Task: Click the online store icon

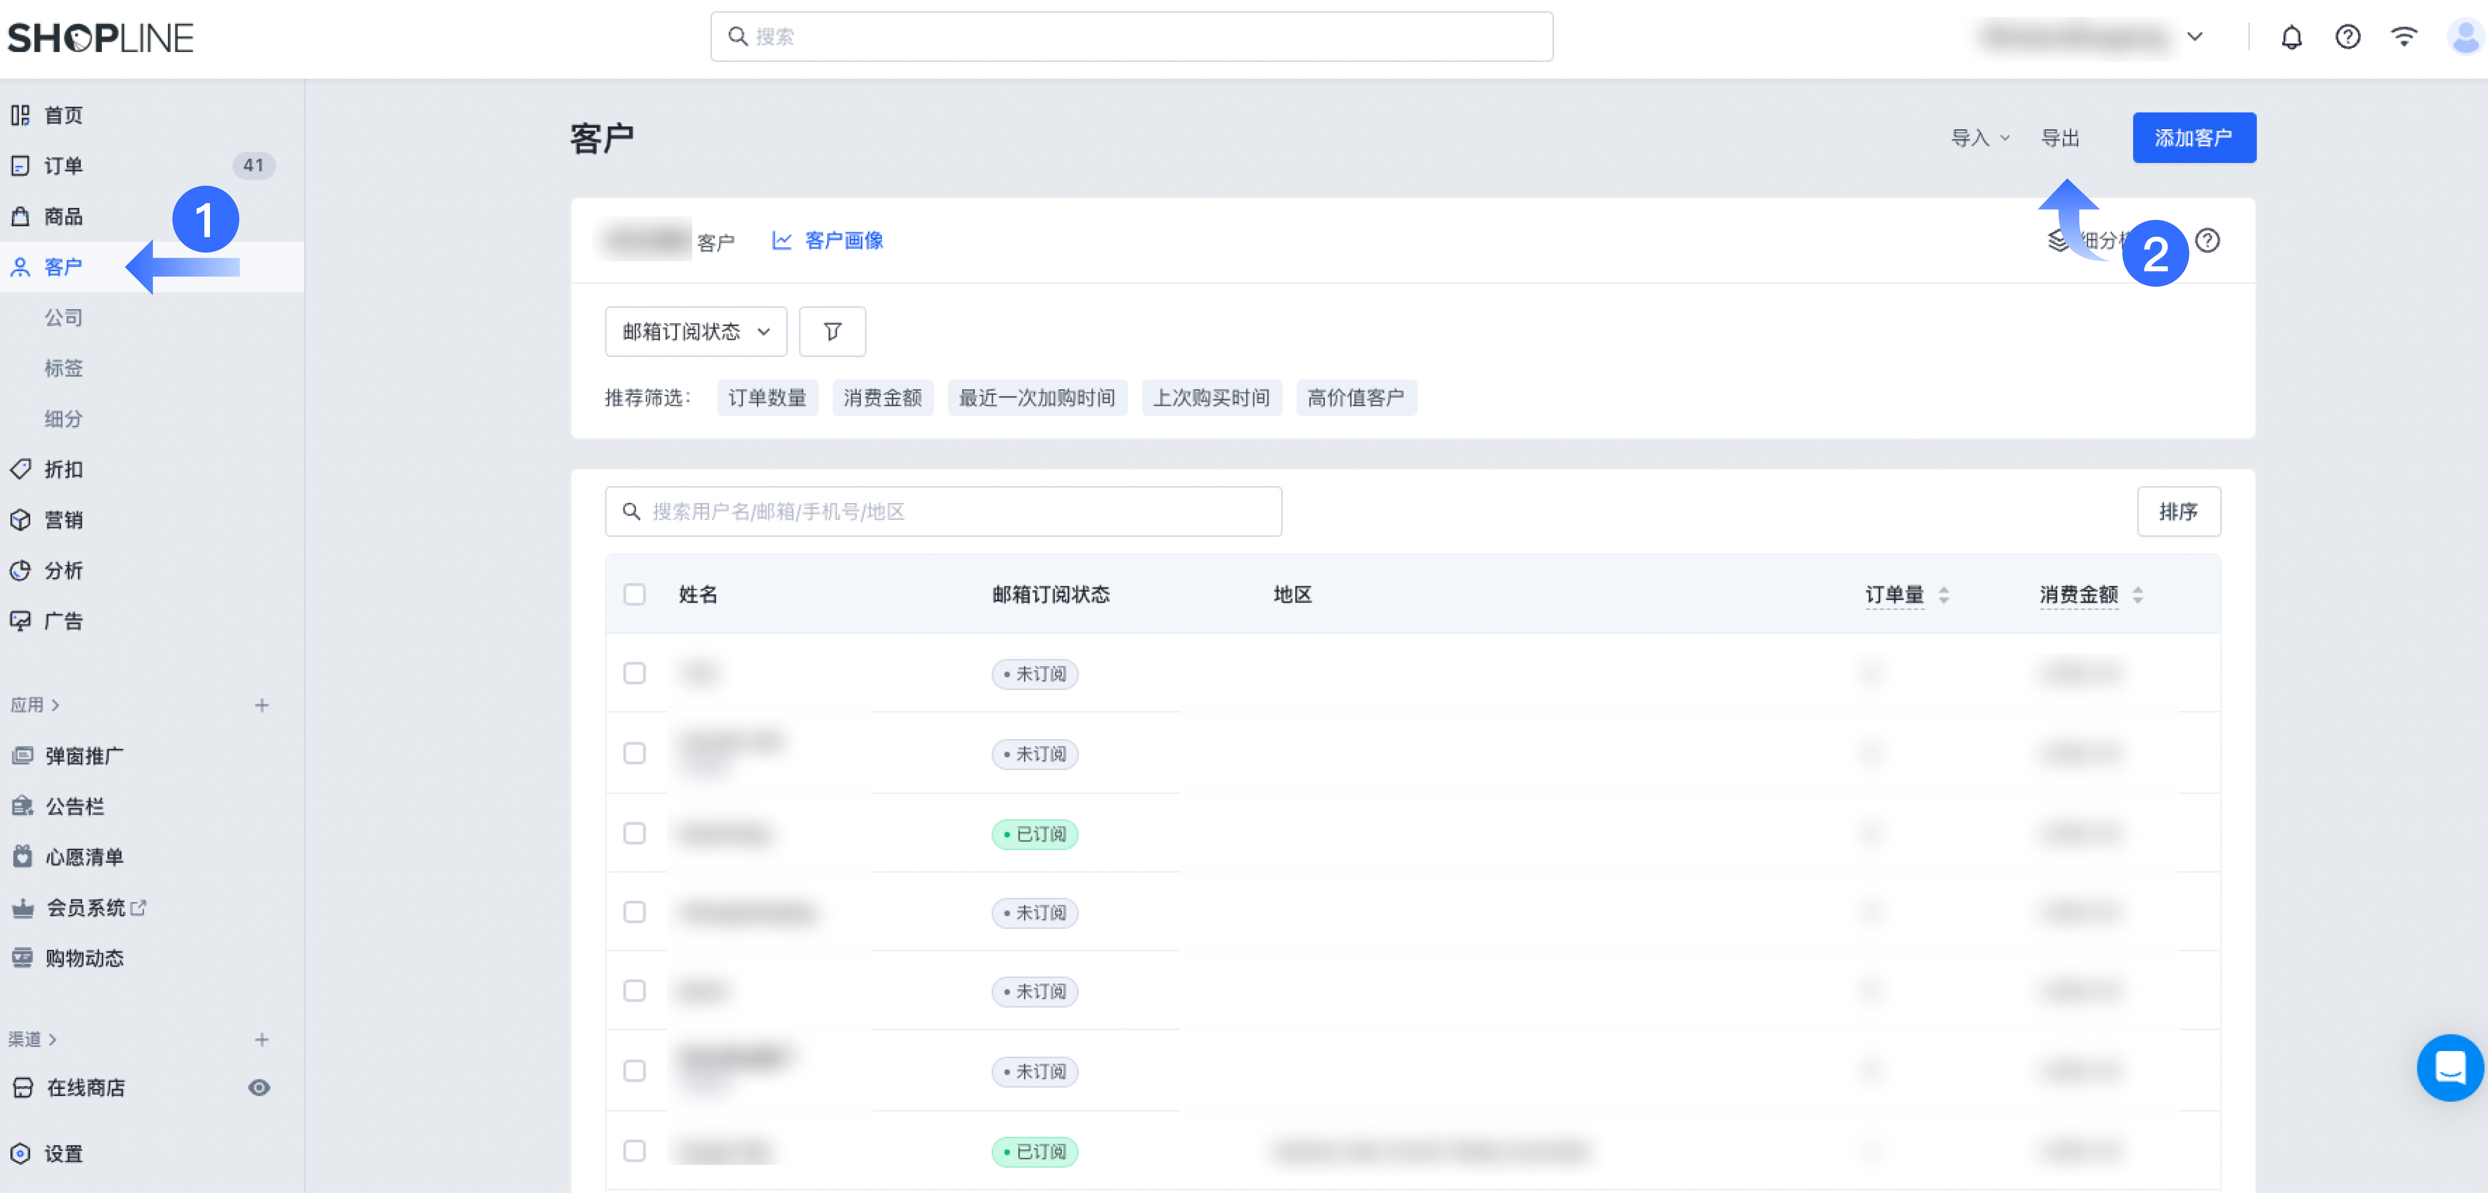Action: tap(22, 1088)
